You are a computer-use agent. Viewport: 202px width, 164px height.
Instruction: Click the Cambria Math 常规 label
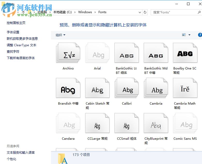[185, 106]
